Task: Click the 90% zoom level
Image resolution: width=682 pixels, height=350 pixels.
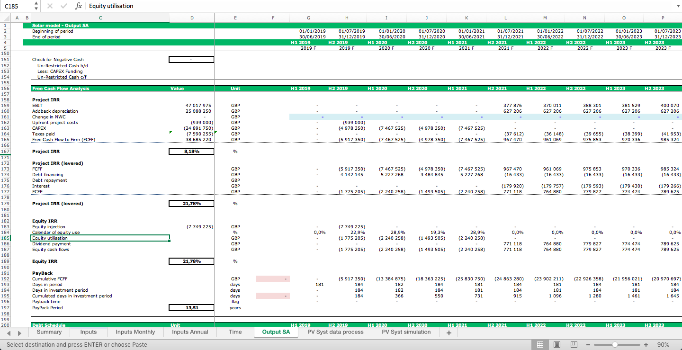Action: [663, 345]
